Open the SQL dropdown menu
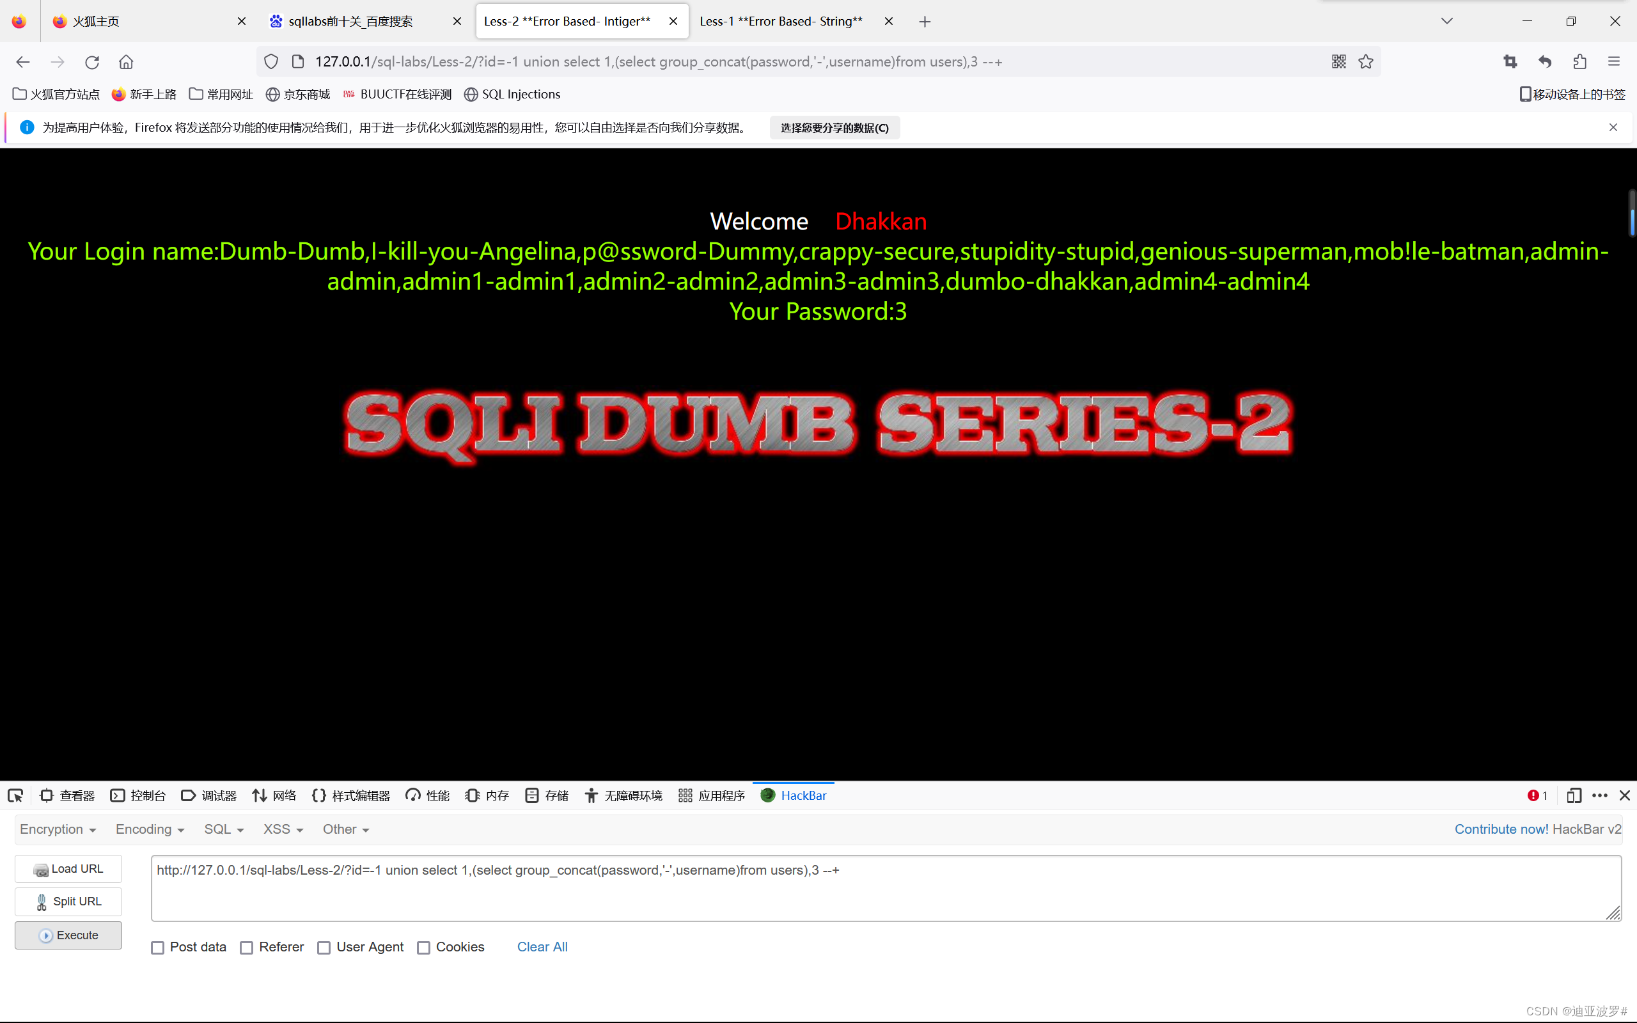The width and height of the screenshot is (1637, 1023). 223,829
